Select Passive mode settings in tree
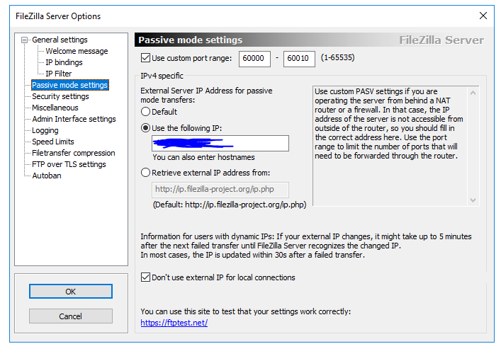Image resolution: width=501 pixels, height=356 pixels. tap(70, 85)
